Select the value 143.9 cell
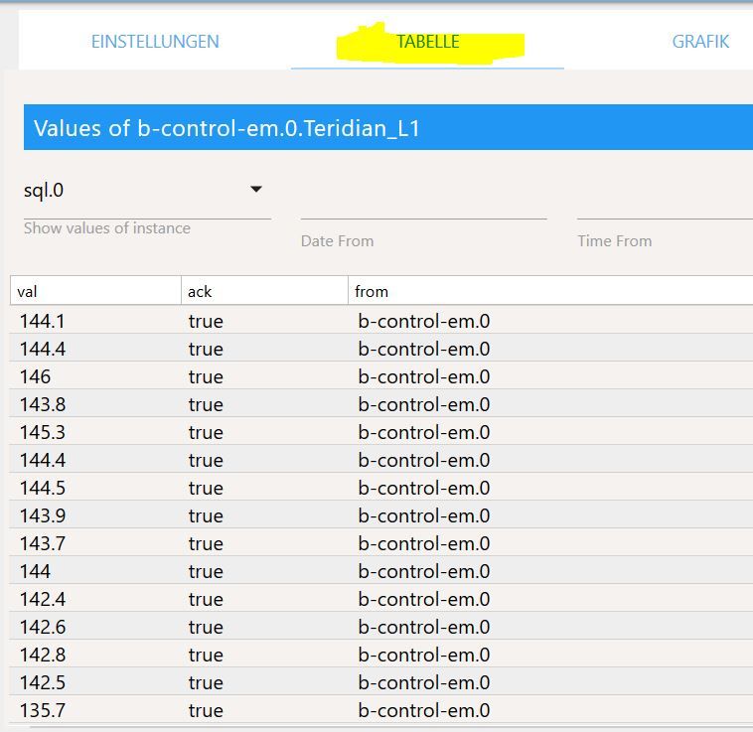Image resolution: width=753 pixels, height=732 pixels. pos(43,516)
